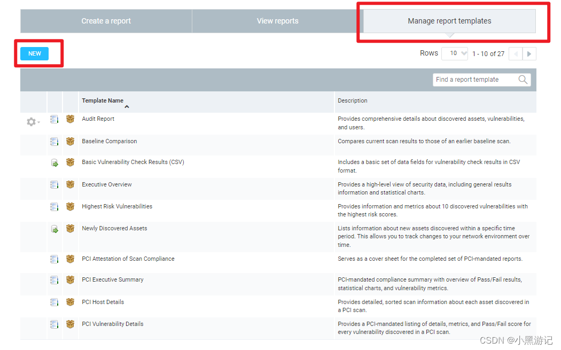
Task: Click description 'Provides detailed, sorted scan information'
Action: point(433,306)
